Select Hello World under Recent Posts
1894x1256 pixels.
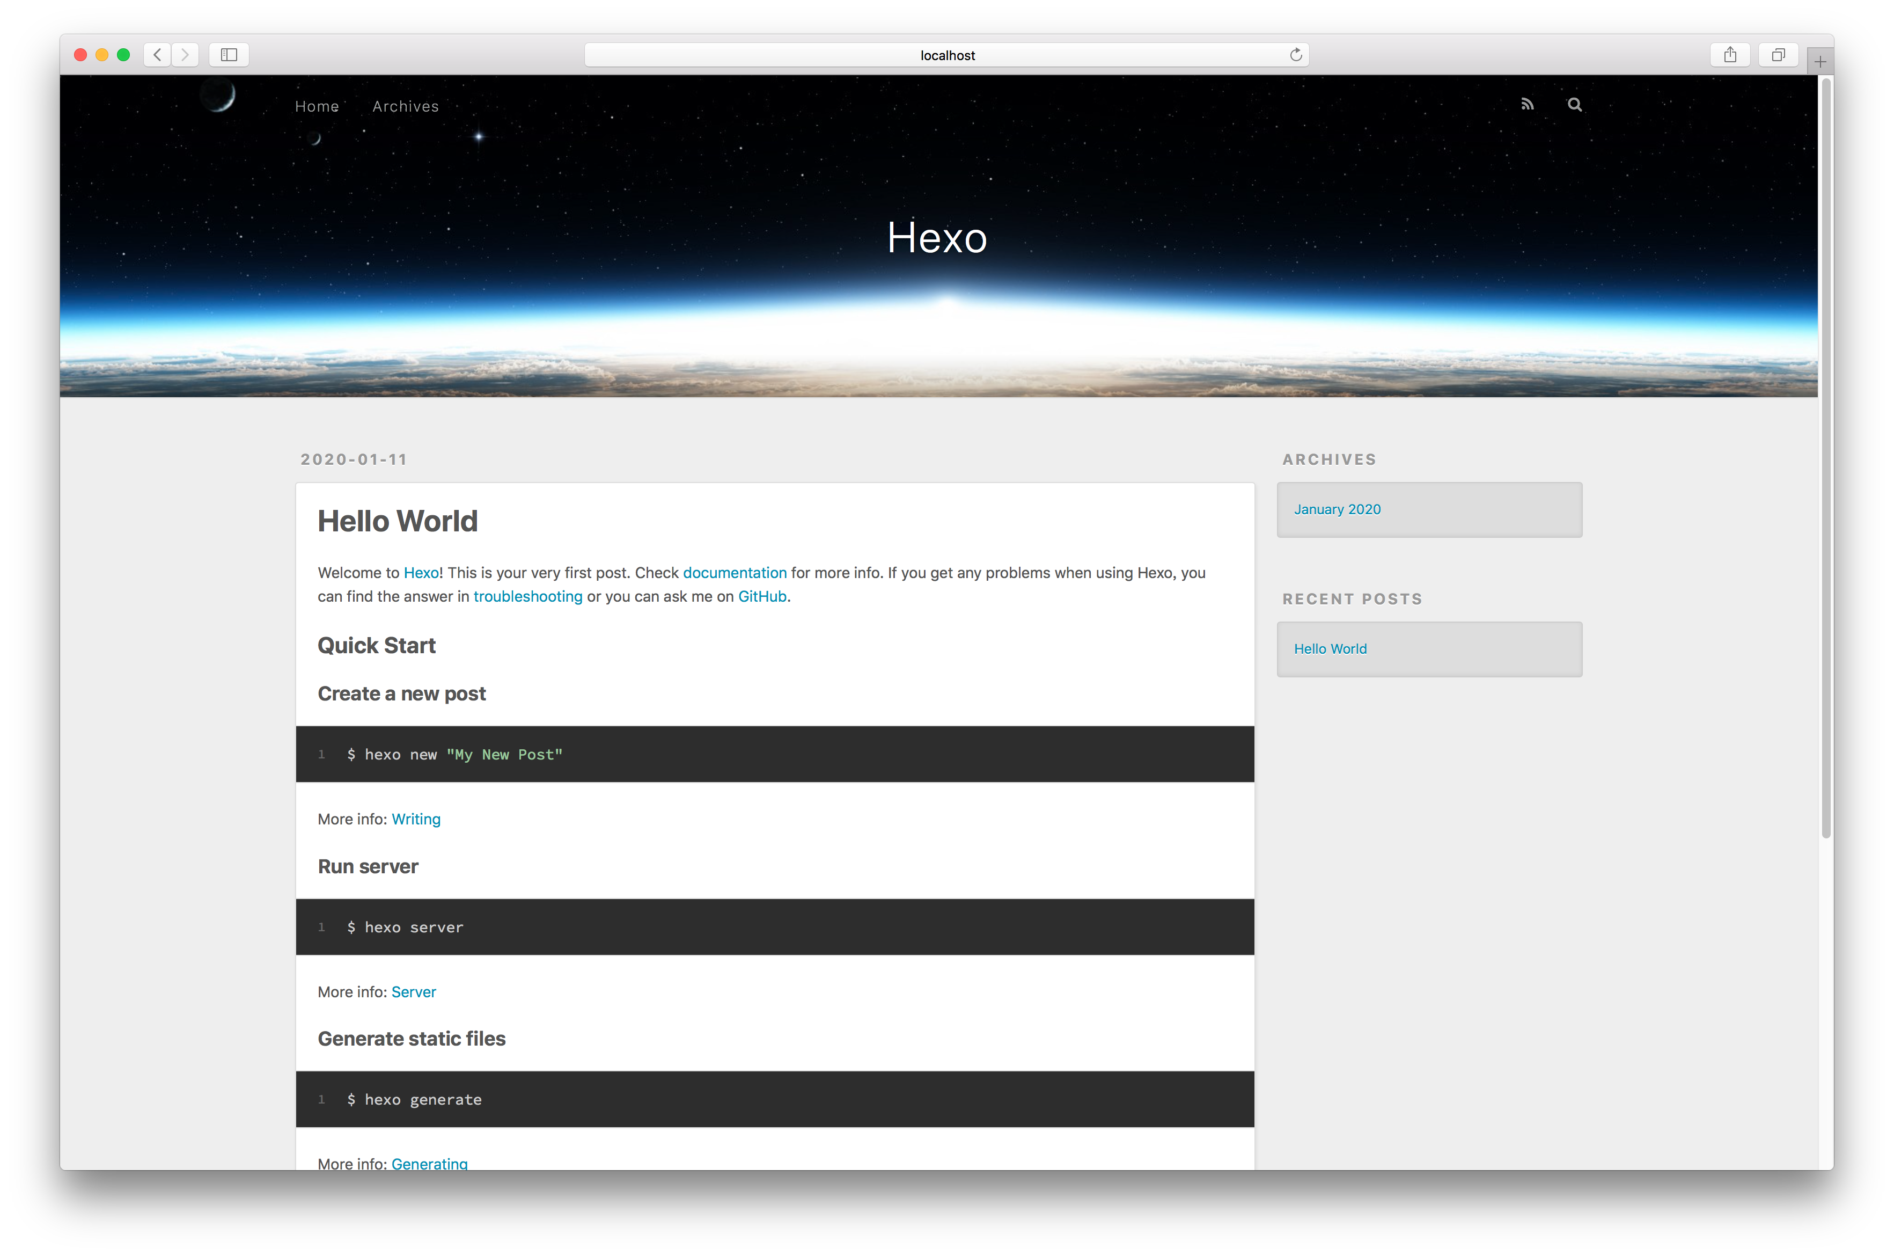(x=1330, y=649)
